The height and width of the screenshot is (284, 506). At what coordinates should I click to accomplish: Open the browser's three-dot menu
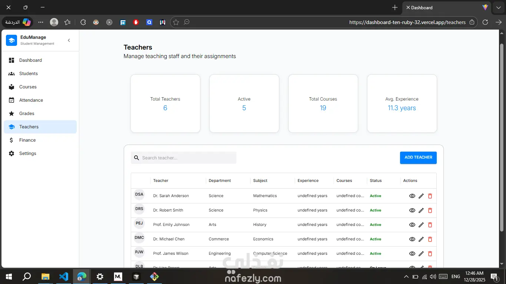tap(41, 22)
